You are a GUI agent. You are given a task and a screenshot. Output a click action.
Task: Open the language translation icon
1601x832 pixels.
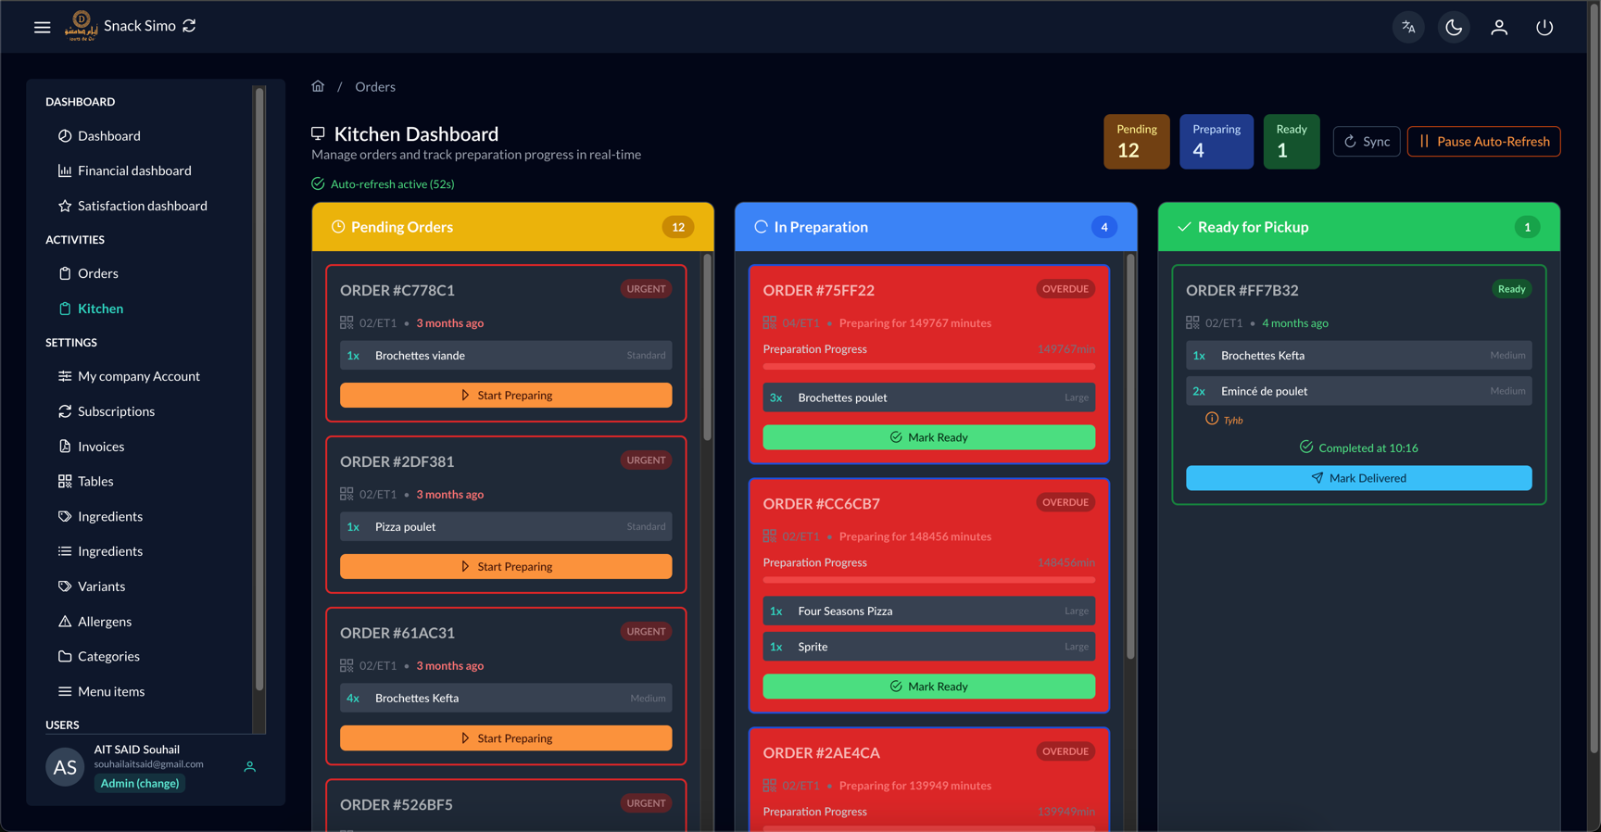(1408, 27)
